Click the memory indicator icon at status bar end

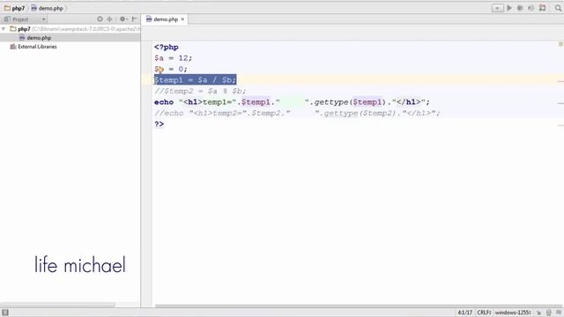559,313
